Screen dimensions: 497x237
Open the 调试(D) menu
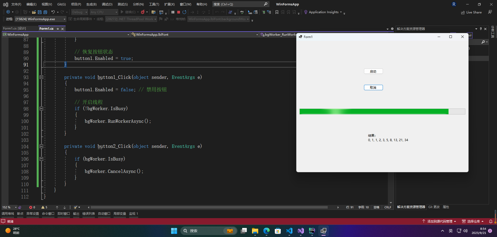tap(107, 4)
